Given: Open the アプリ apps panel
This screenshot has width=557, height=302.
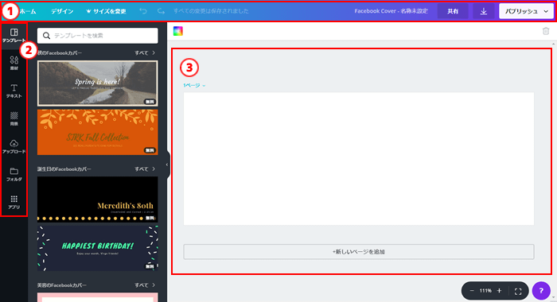Looking at the screenshot, I should [14, 202].
